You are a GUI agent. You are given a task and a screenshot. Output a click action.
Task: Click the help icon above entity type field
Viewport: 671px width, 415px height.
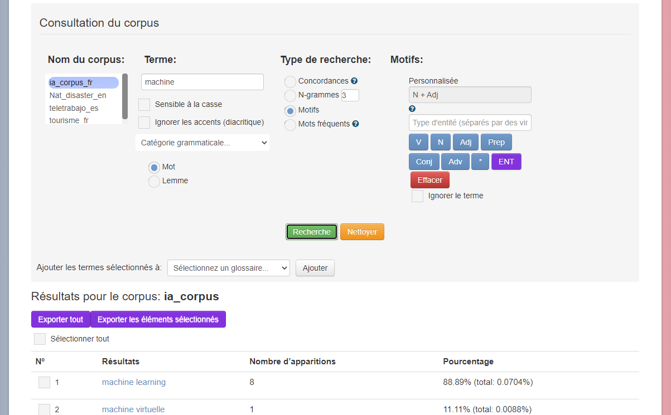pos(412,109)
